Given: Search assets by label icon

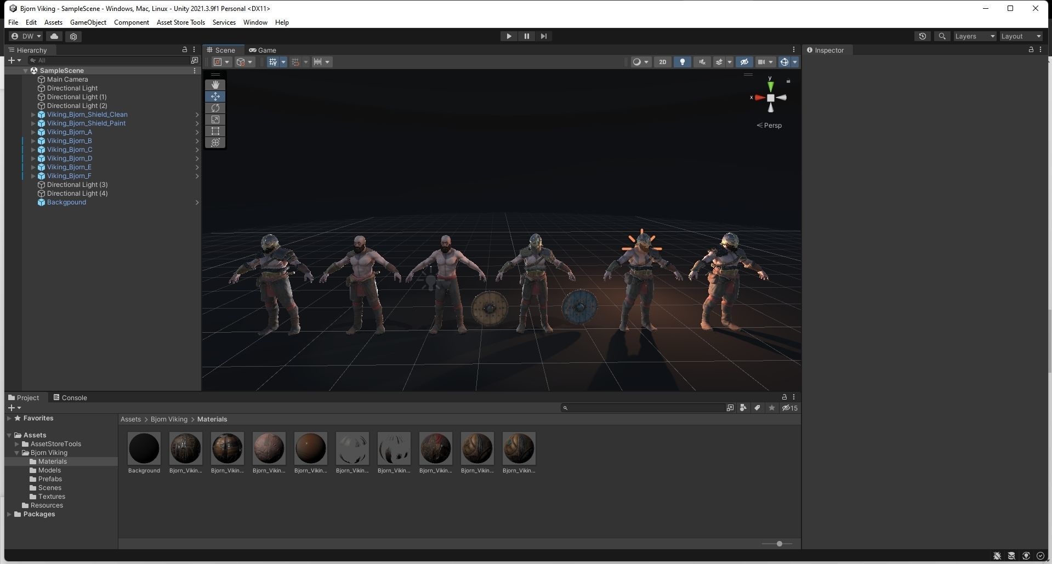Looking at the screenshot, I should point(757,408).
